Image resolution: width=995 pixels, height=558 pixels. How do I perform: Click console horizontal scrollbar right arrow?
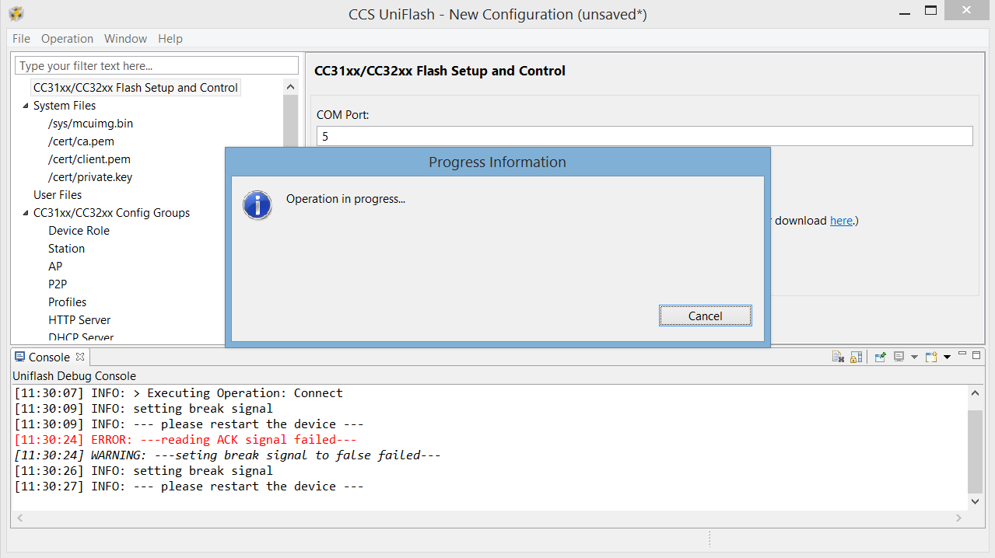961,518
